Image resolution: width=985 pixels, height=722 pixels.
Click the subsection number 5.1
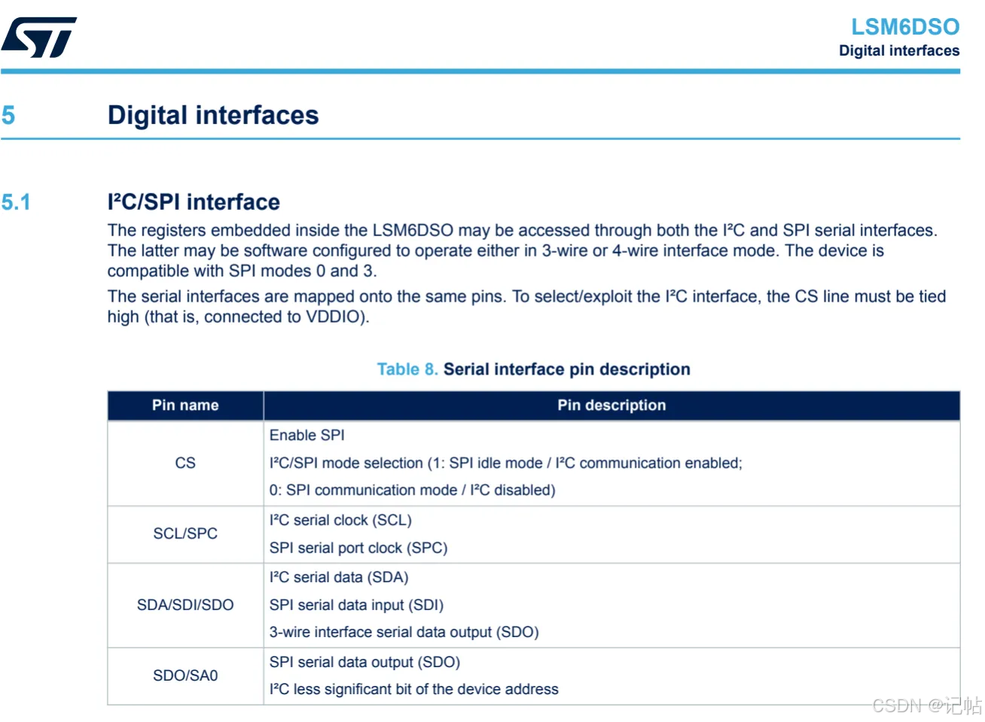click(x=16, y=202)
